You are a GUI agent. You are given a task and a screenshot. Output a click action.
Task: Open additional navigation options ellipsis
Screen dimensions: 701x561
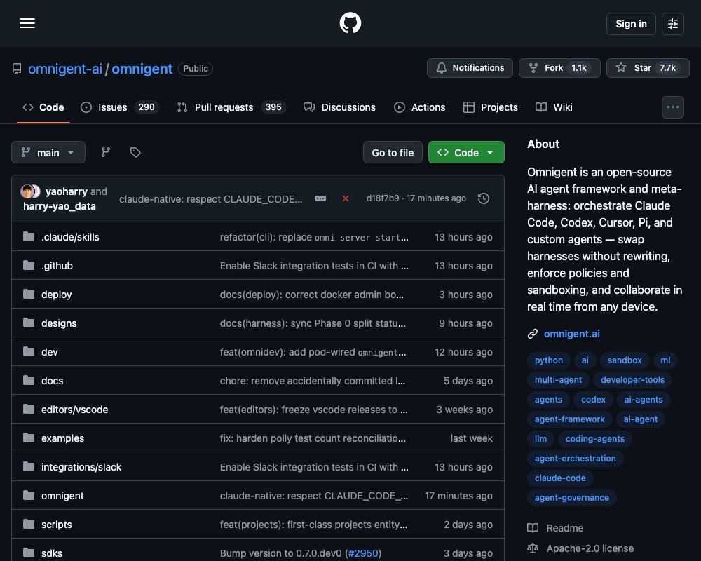point(672,107)
